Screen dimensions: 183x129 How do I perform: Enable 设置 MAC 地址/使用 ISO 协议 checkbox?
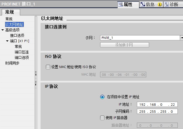[x=48, y=67]
